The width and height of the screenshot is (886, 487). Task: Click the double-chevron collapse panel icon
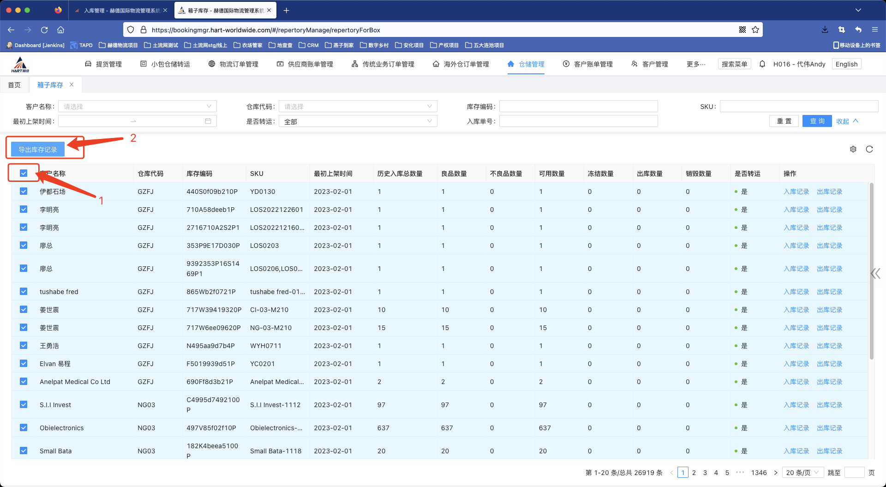[x=875, y=274]
